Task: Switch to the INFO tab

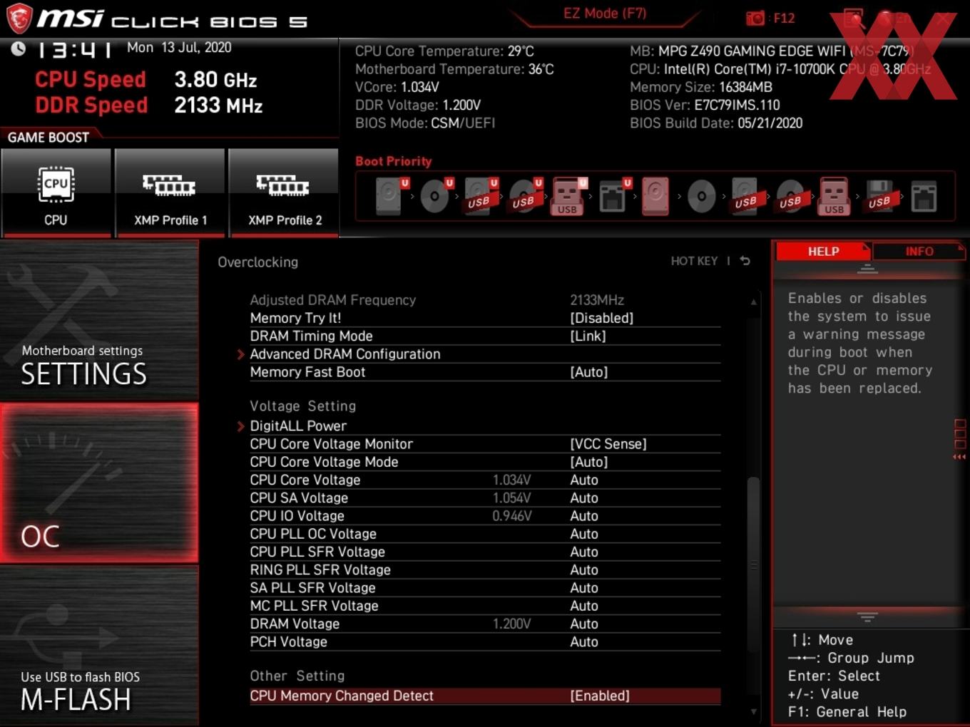Action: point(919,252)
